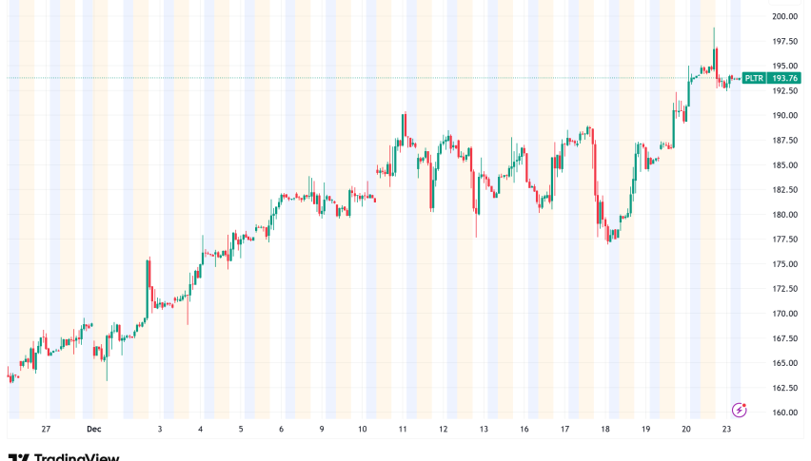This screenshot has height=461, width=811.
Task: Click the Dec label on the time axis
Action: (x=93, y=429)
